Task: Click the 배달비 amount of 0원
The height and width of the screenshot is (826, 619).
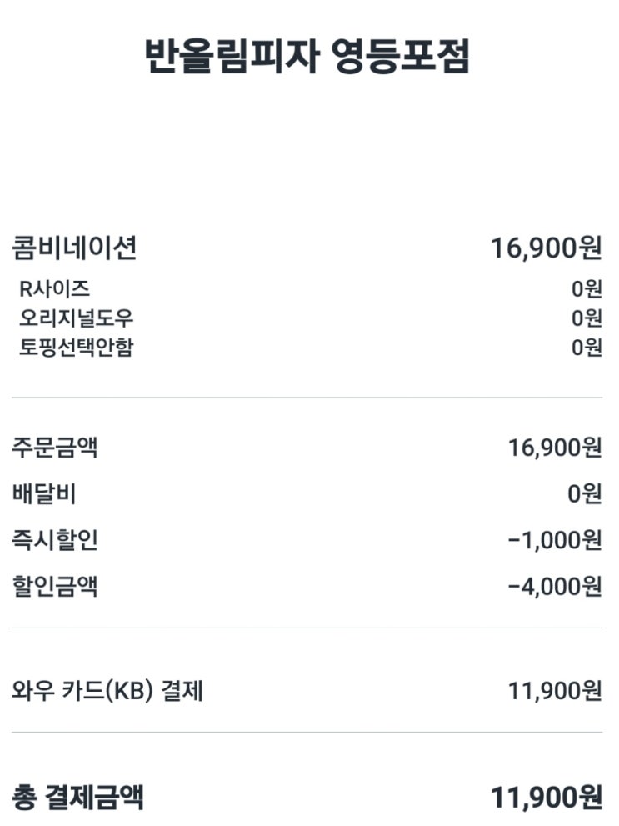Action: point(584,494)
